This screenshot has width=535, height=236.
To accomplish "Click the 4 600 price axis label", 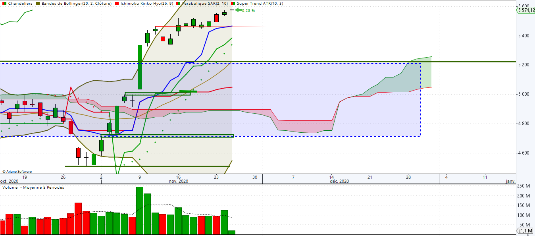I will [524, 153].
